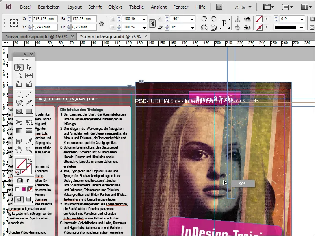Select the Note tool
Image resolution: width=315 pixels, height=236 pixels.
click(19, 142)
